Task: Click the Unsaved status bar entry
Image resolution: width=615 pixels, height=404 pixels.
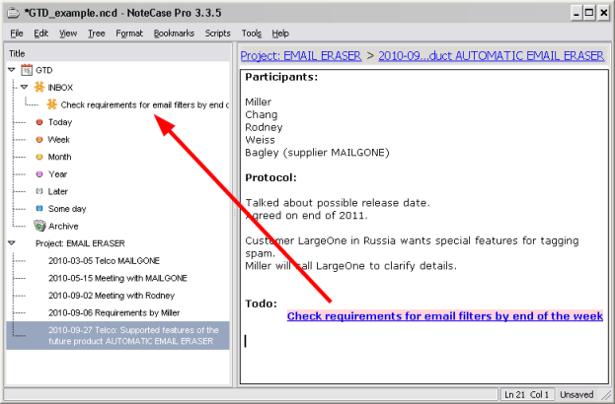Action: click(577, 394)
